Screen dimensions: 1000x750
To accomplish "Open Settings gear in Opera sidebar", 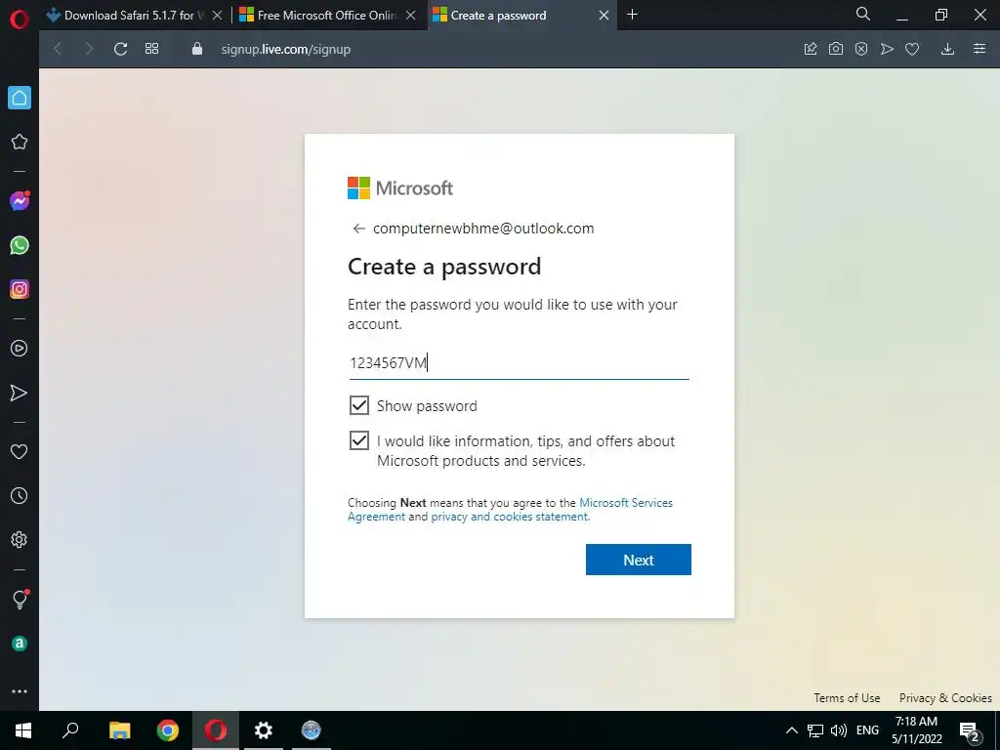I will click(20, 539).
